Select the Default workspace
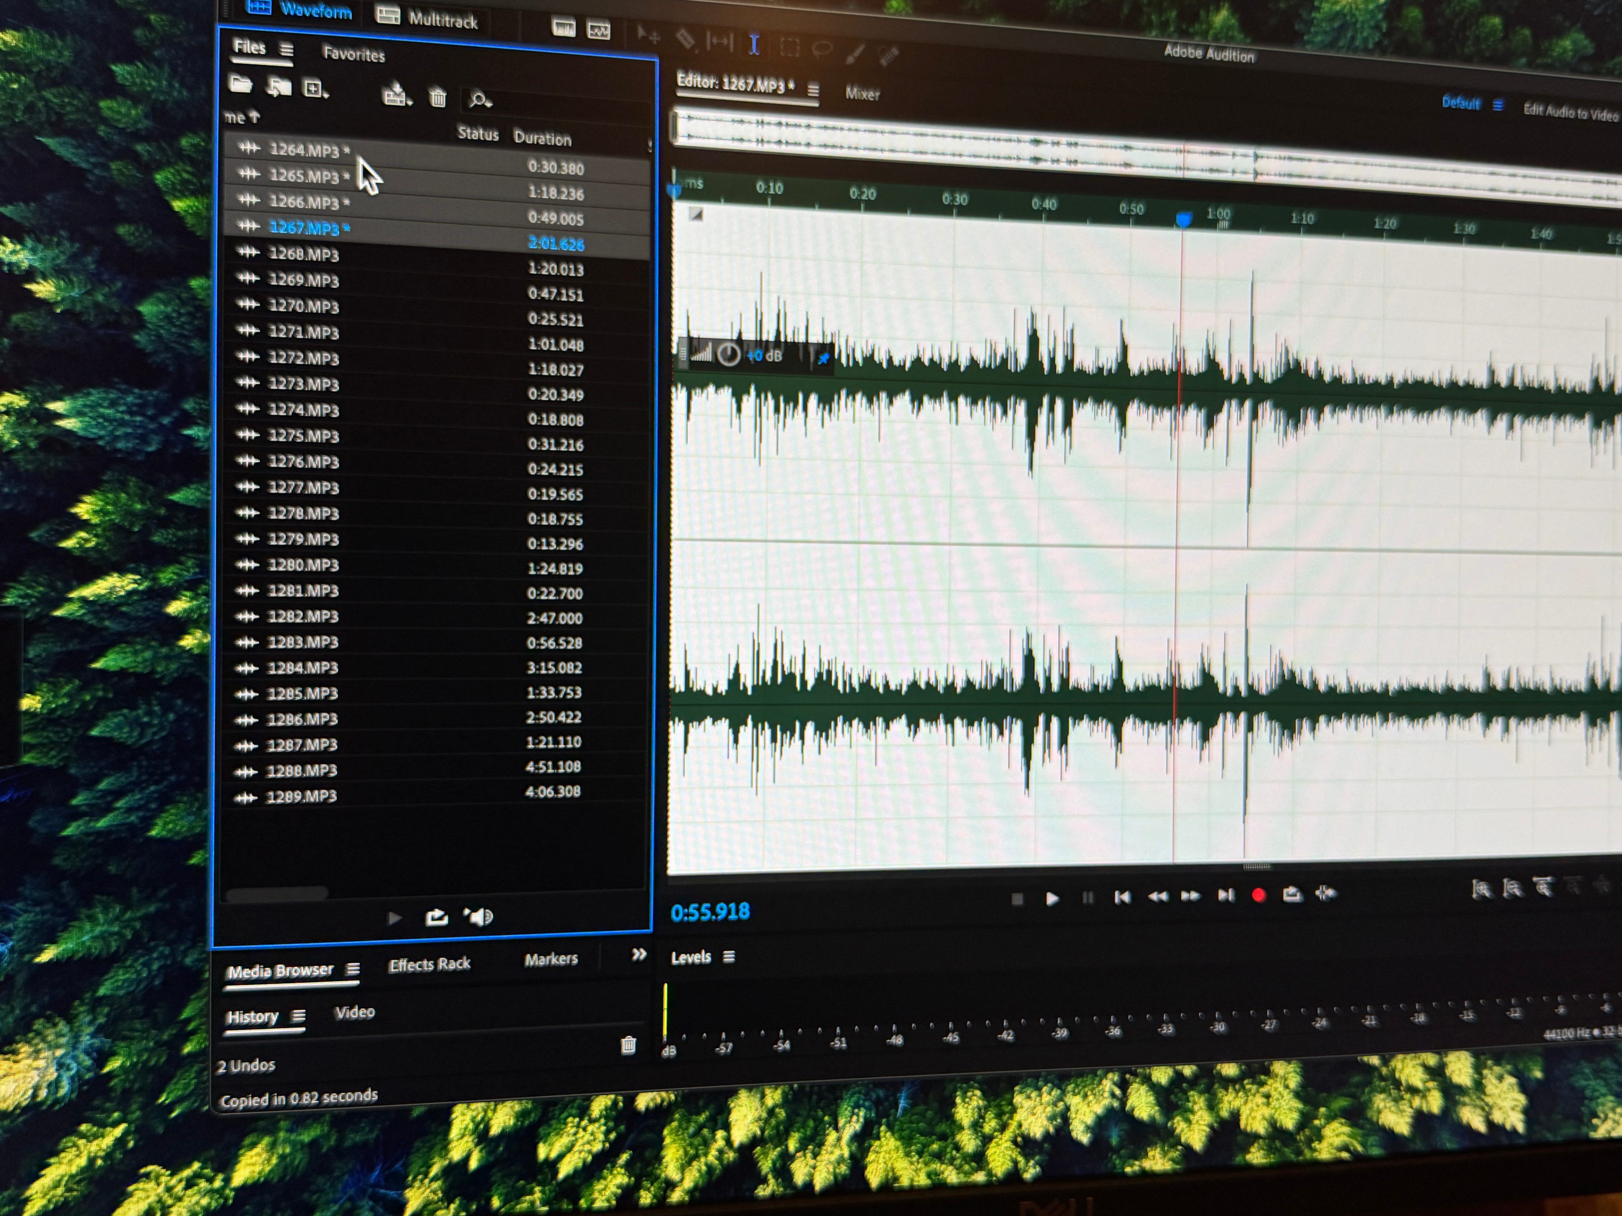Viewport: 1622px width, 1216px height. [1461, 103]
